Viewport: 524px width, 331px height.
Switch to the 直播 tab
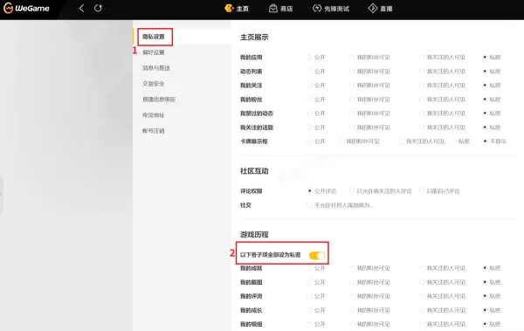[x=380, y=9]
